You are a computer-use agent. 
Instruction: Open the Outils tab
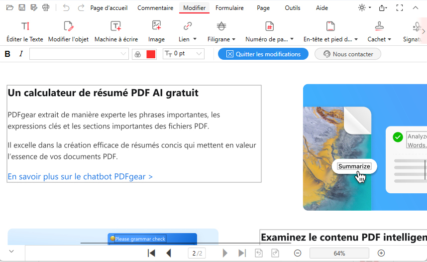(x=293, y=8)
